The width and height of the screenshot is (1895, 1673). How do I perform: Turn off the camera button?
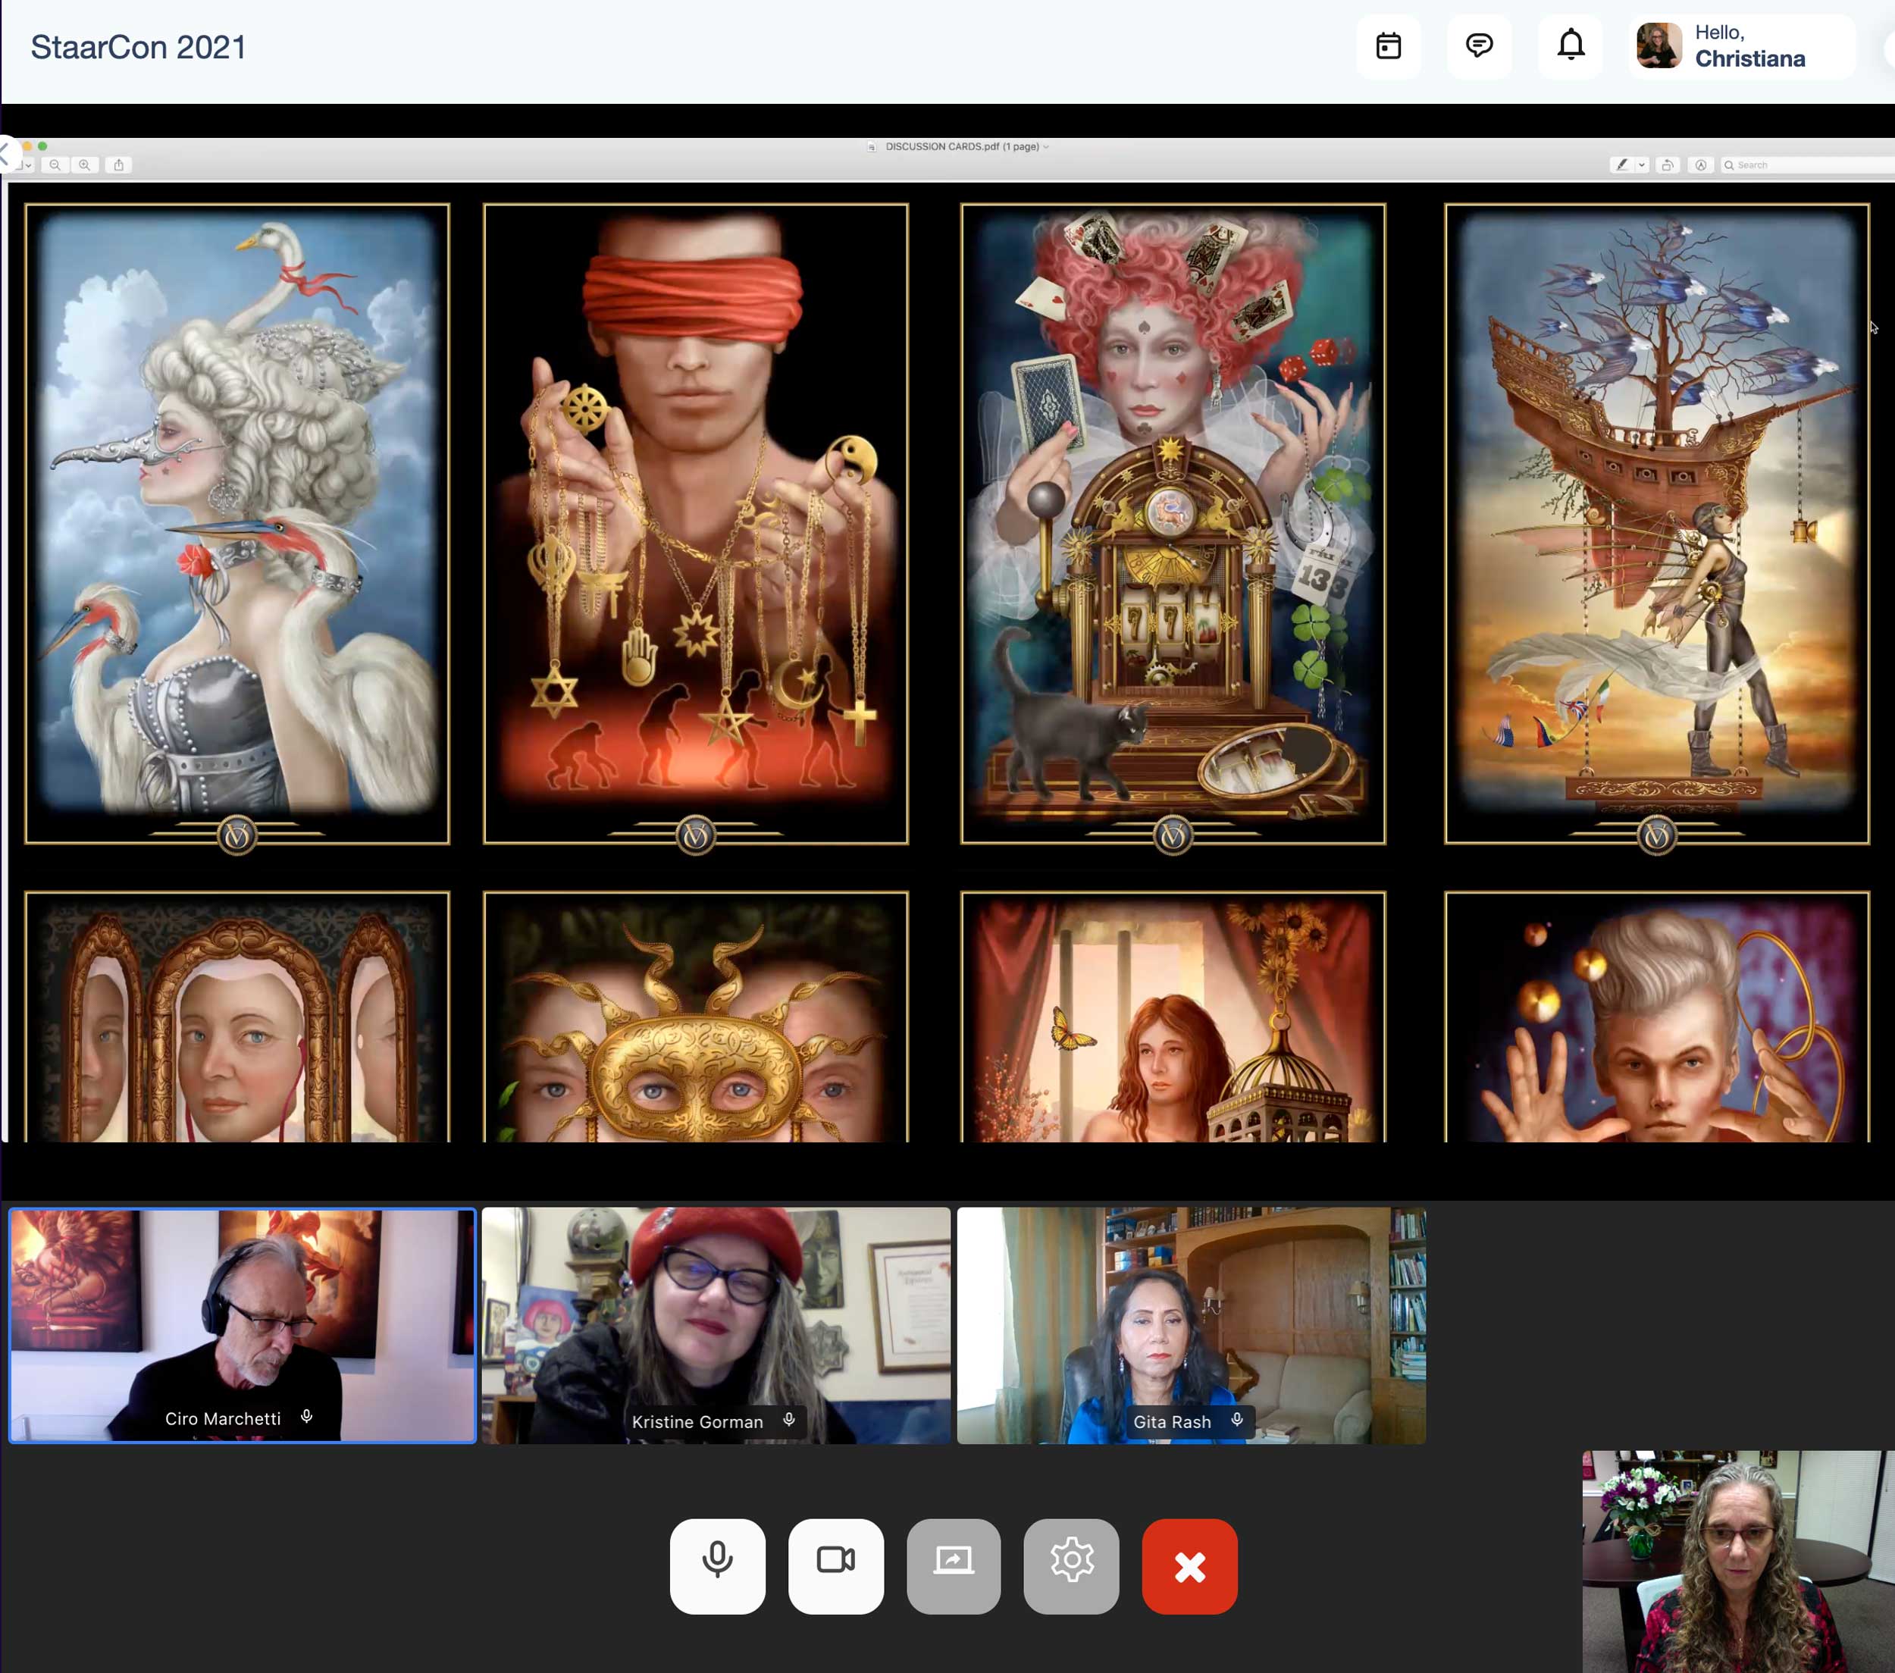pyautogui.click(x=835, y=1565)
